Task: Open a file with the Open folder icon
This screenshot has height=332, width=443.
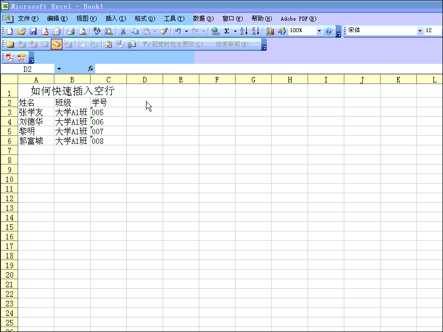Action: (x=22, y=31)
